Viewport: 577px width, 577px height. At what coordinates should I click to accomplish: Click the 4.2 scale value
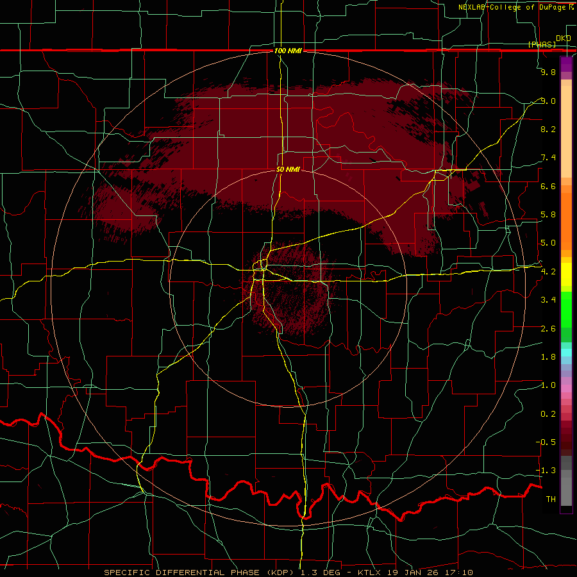click(548, 271)
